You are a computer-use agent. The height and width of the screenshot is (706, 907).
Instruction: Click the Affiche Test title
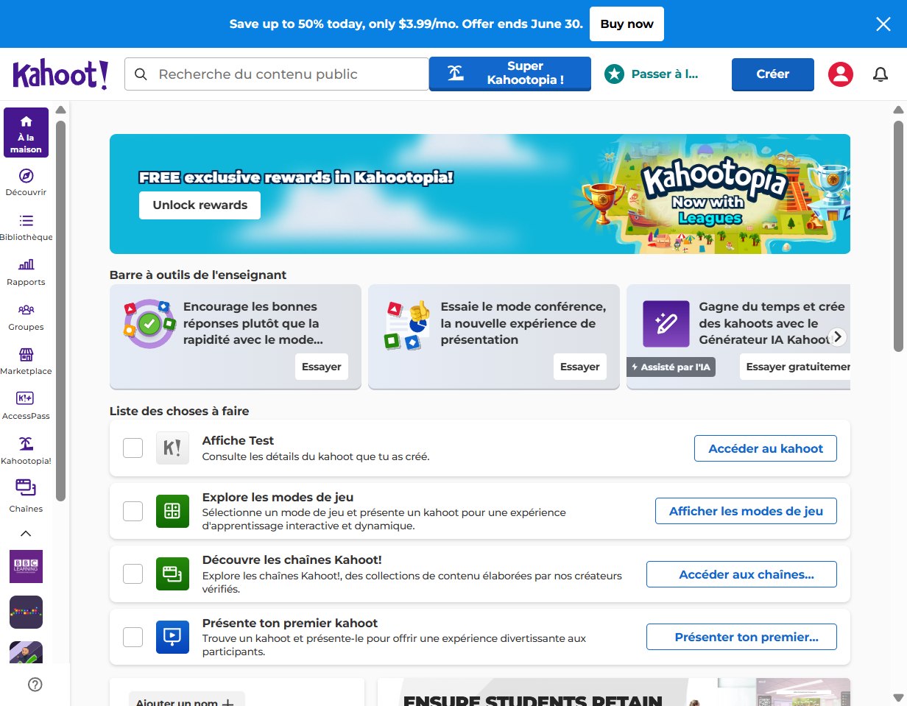(238, 440)
